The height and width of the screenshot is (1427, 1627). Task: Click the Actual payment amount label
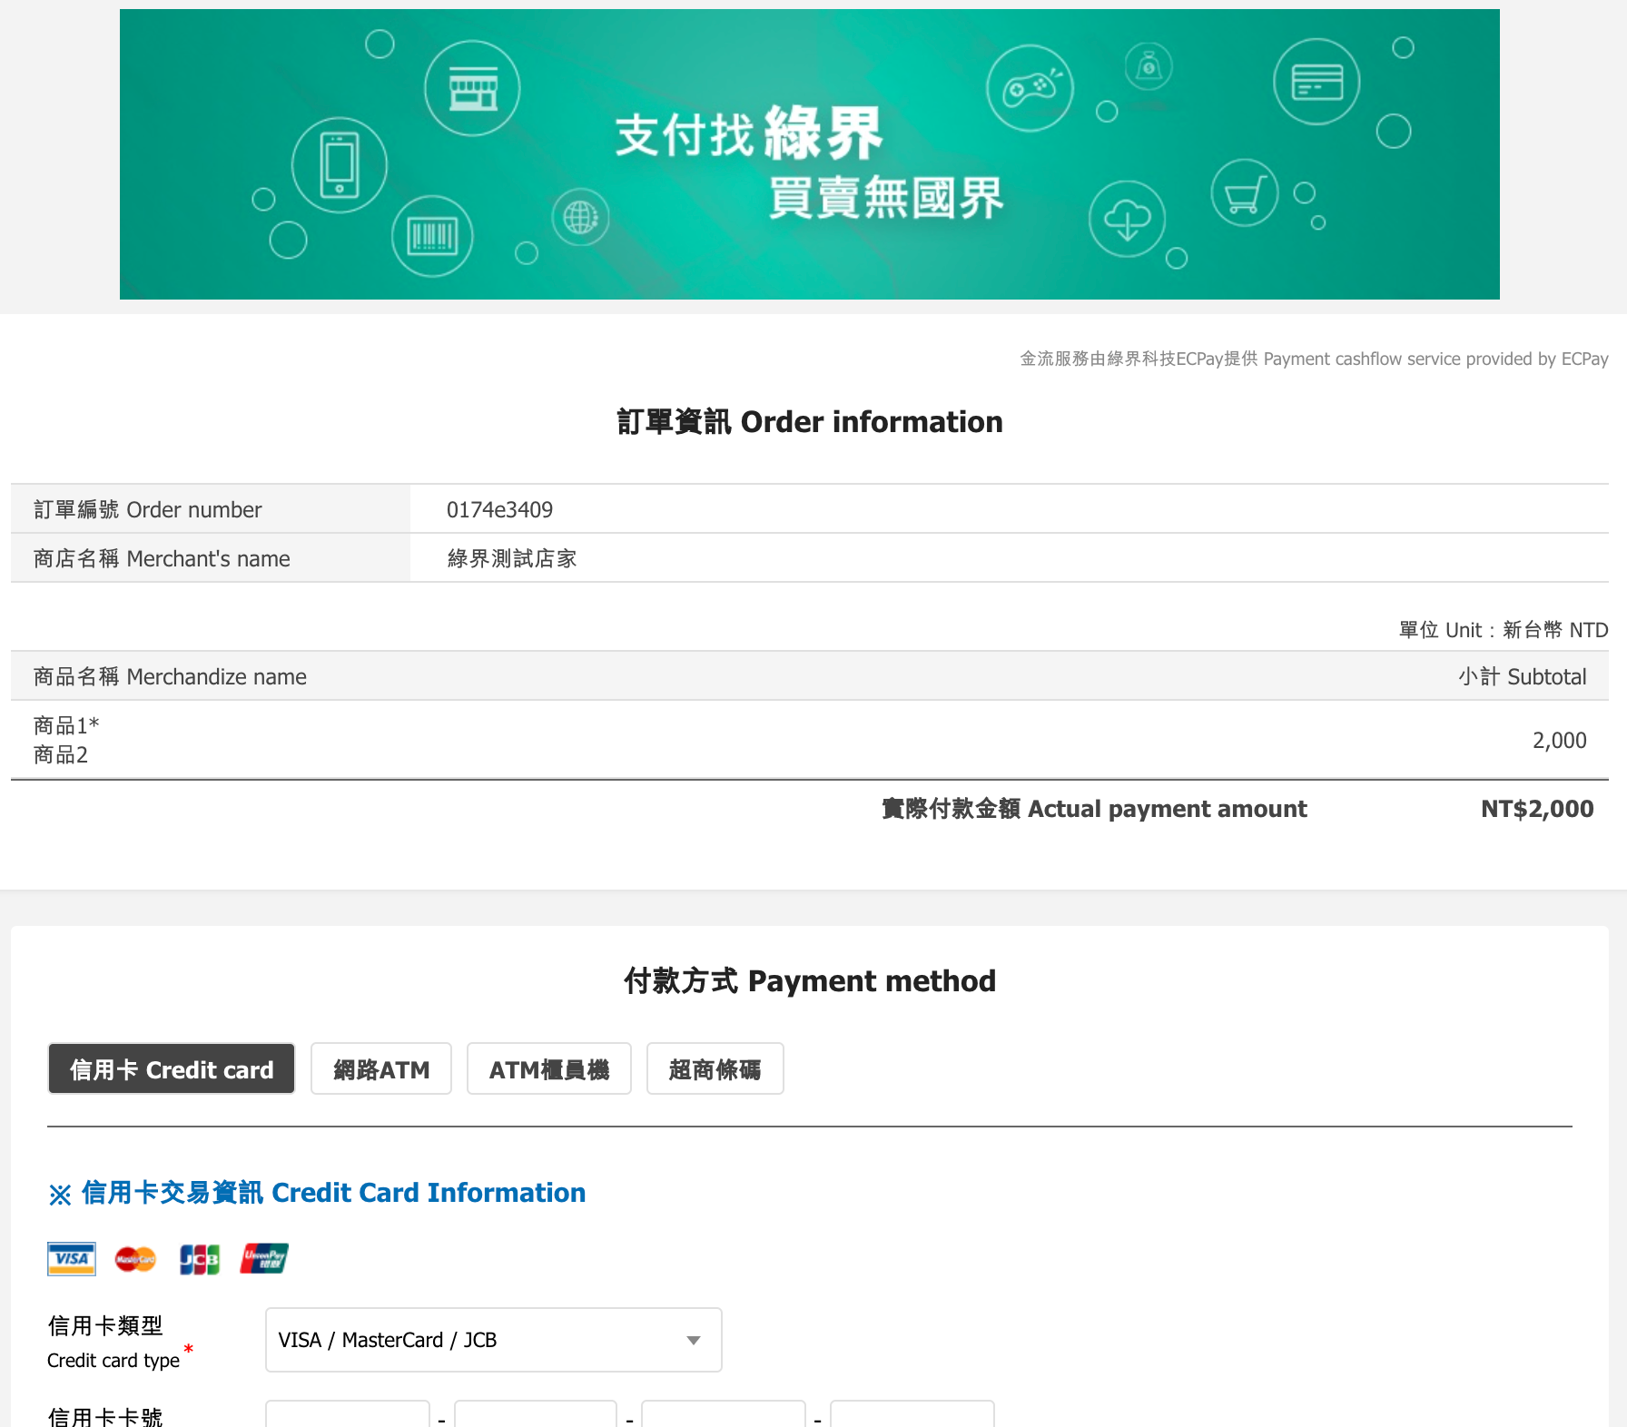coord(1094,809)
